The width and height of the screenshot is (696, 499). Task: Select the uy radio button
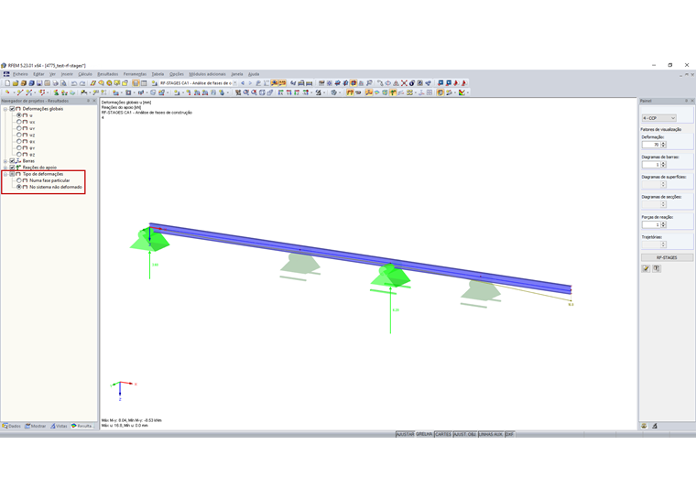[x=19, y=128]
